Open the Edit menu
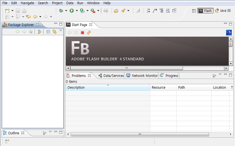The image size is (235, 146). 14,3
